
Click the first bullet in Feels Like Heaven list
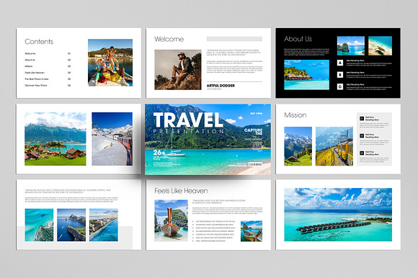pos(214,221)
